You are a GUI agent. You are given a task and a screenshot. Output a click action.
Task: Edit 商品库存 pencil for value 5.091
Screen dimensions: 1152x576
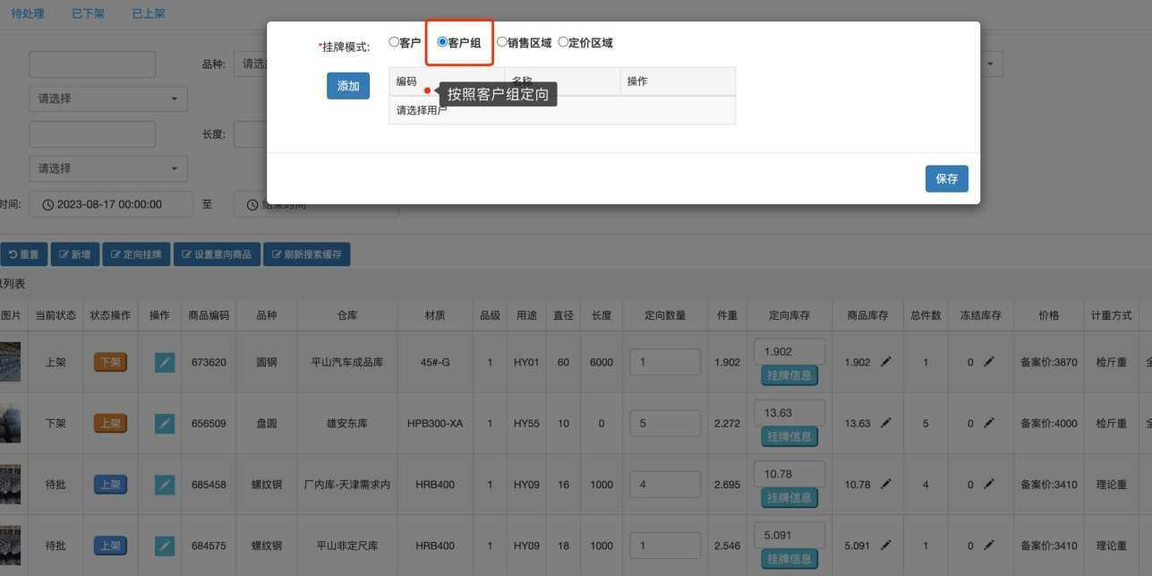click(x=886, y=545)
